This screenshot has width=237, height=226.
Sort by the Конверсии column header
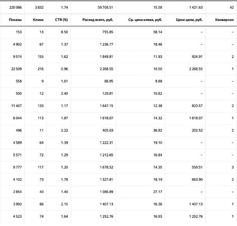click(x=224, y=20)
